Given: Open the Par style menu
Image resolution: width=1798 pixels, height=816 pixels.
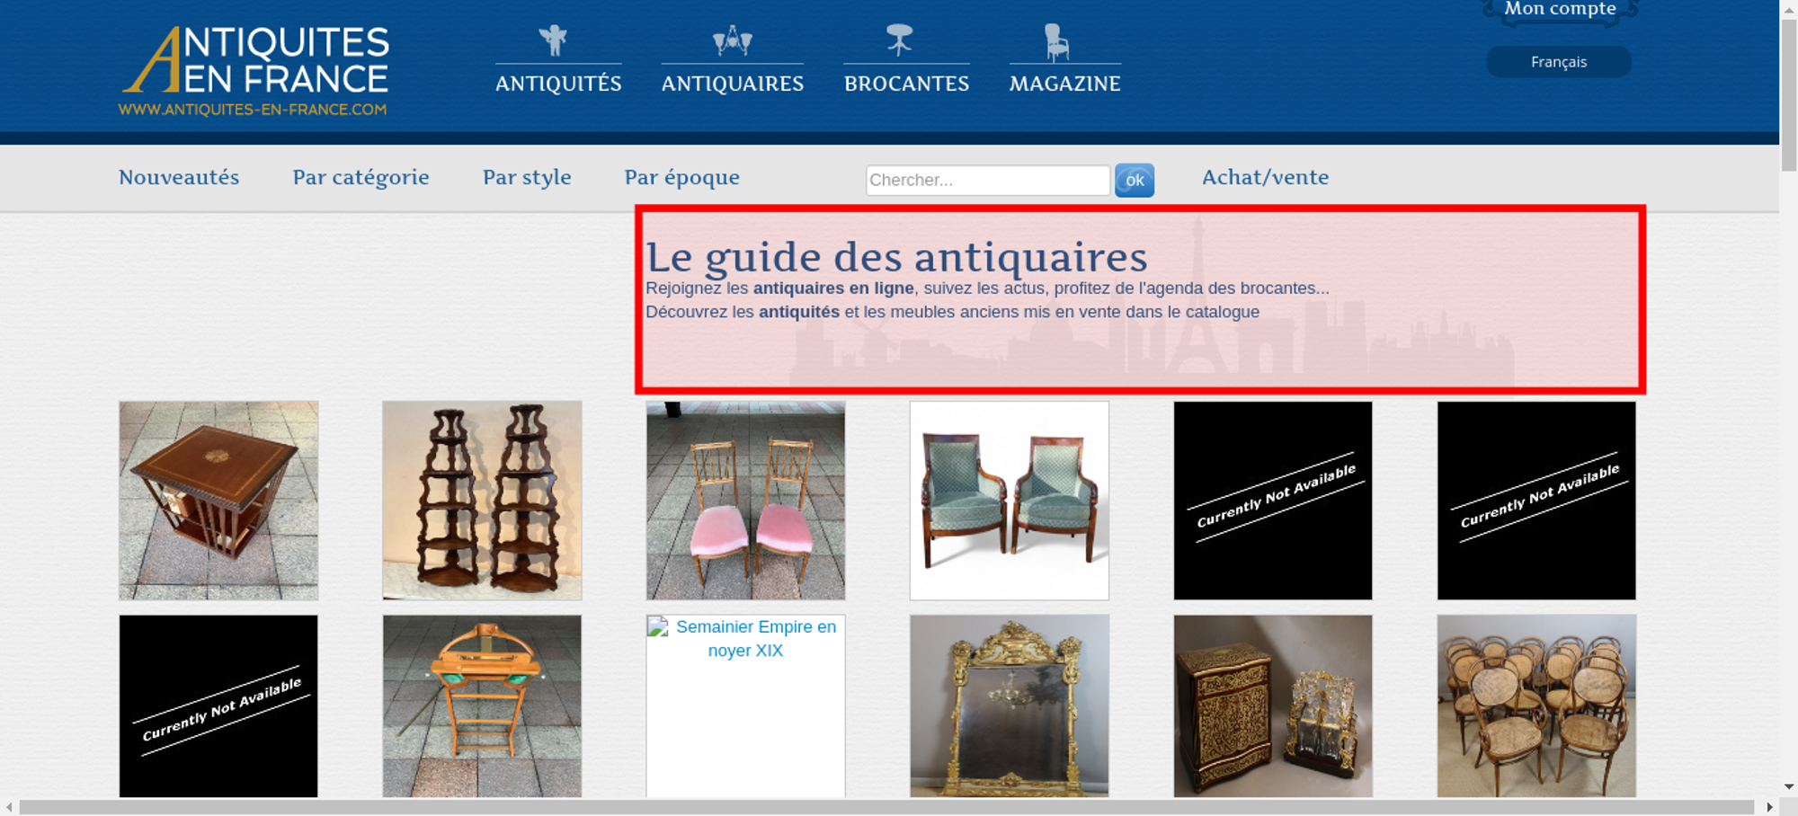Looking at the screenshot, I should point(527,177).
